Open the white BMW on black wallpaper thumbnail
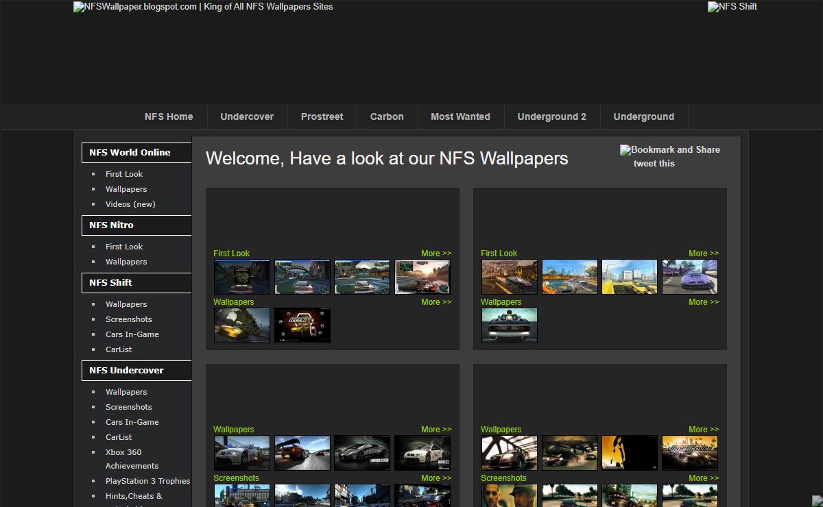The width and height of the screenshot is (823, 507). coord(422,453)
